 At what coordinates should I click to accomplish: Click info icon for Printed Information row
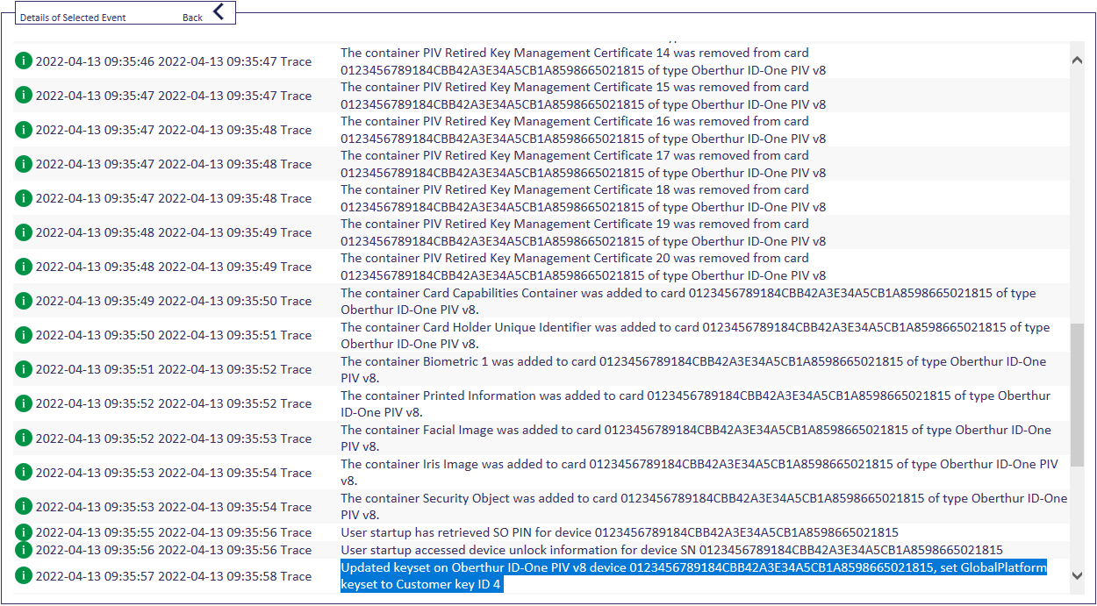(24, 403)
